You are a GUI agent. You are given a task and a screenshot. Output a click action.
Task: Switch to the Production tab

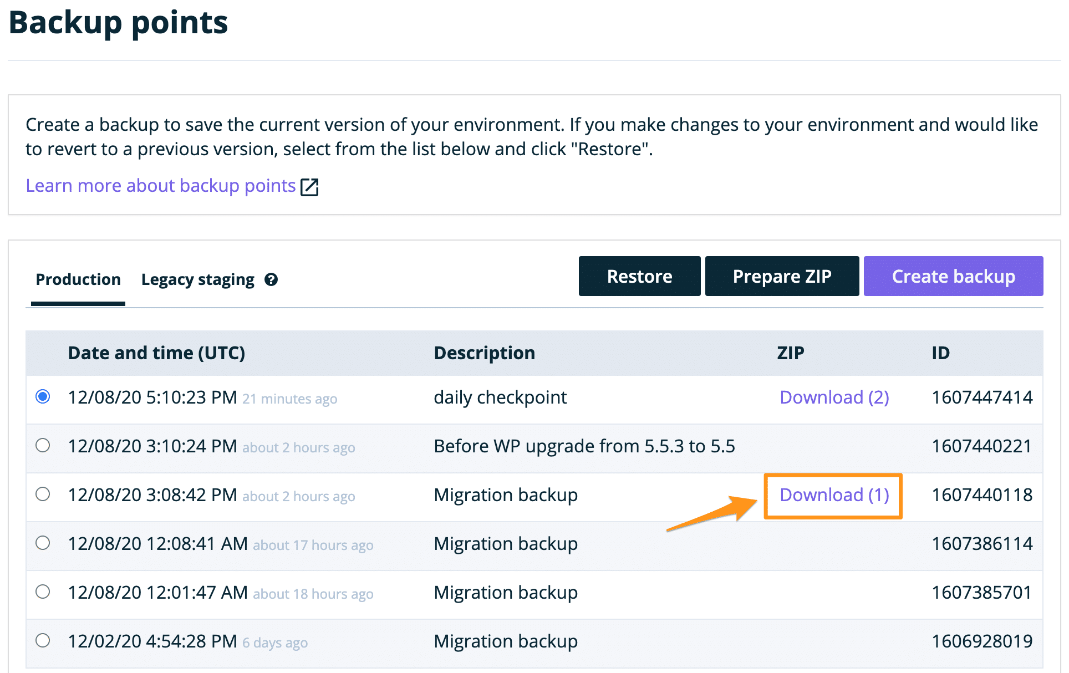point(78,279)
